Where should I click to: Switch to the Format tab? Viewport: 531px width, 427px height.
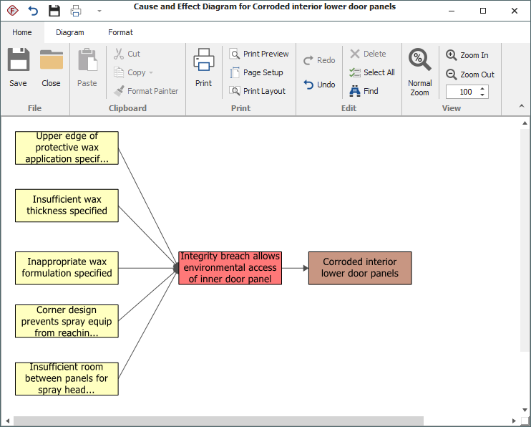click(x=120, y=32)
